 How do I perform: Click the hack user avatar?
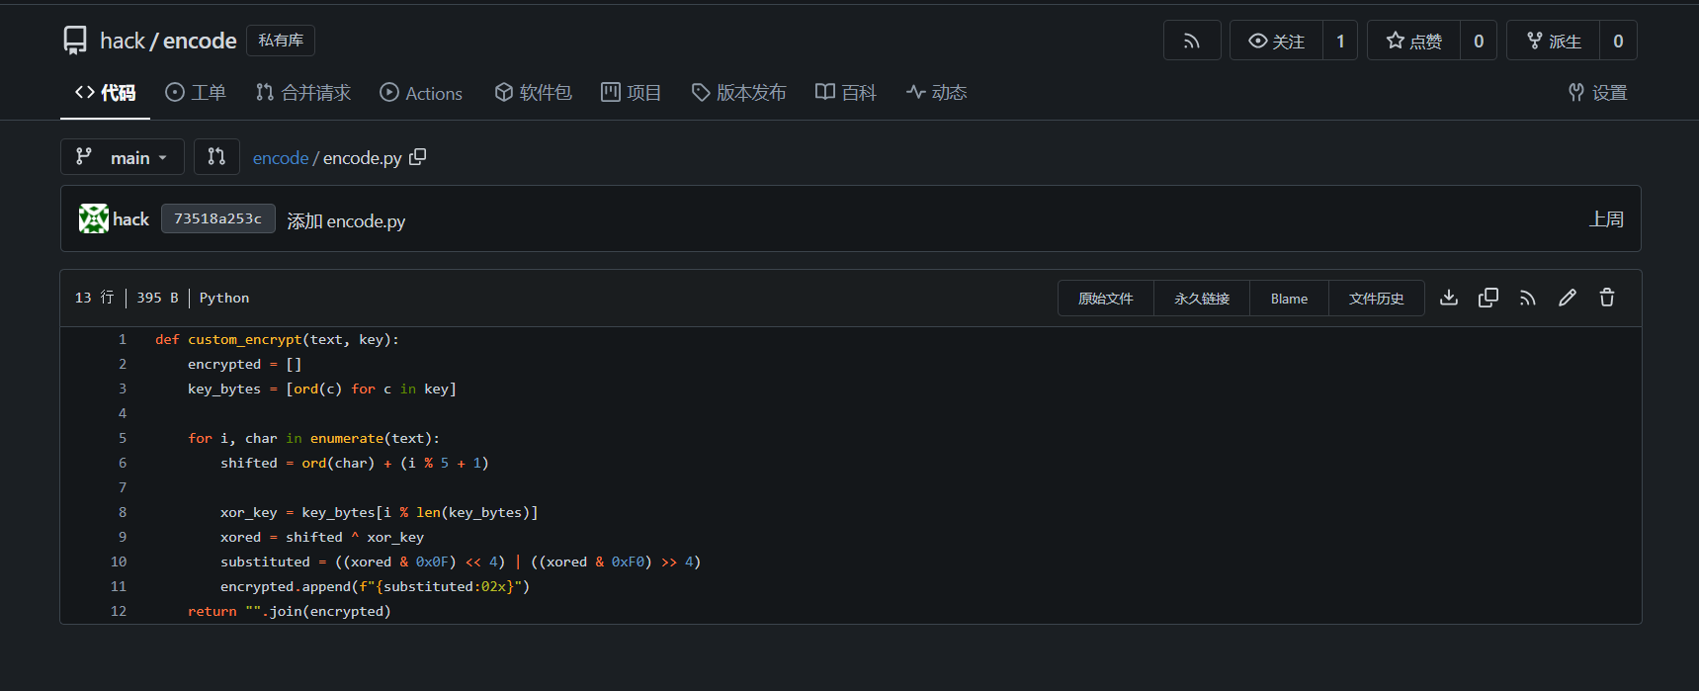click(94, 218)
